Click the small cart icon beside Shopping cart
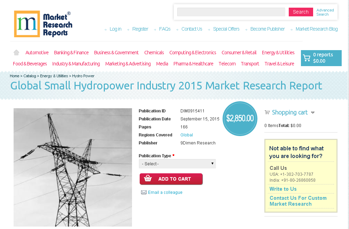Viewport: 349px width, 229px height. pos(267,112)
